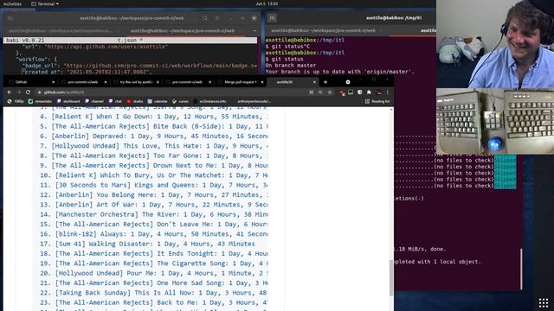The image size is (554, 311).
Task: Click '30 Seconds to Mars] Kings and Queens'
Action: pyautogui.click(x=154, y=185)
